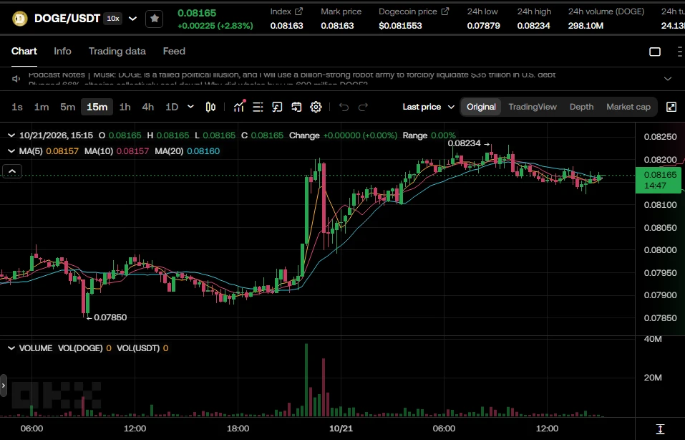Click the icon left of the settings gear
This screenshot has width=685, height=440.
point(296,107)
